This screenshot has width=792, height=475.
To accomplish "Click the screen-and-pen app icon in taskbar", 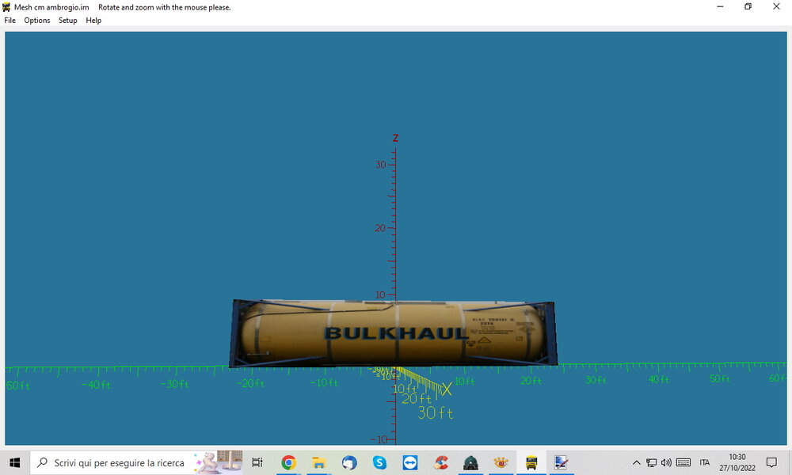I will (x=562, y=462).
